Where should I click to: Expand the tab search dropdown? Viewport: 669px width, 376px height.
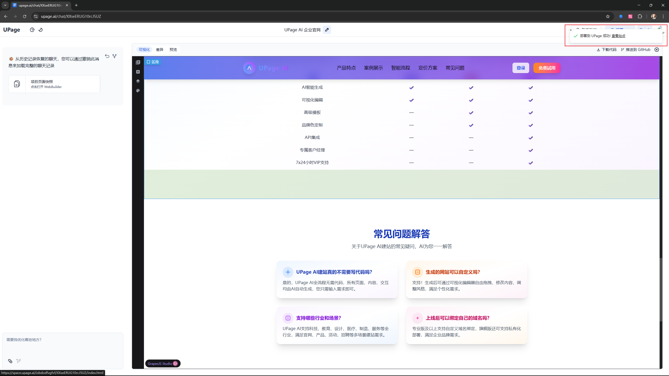click(x=5, y=5)
